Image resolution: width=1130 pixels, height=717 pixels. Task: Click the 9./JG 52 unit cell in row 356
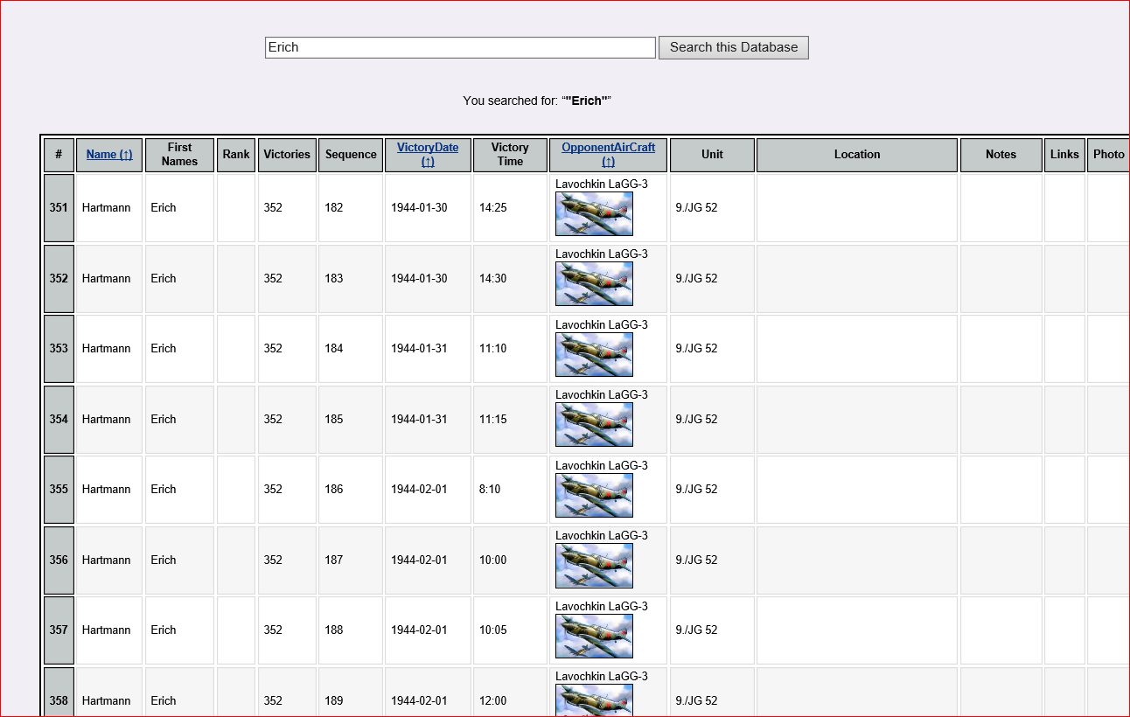click(x=696, y=560)
